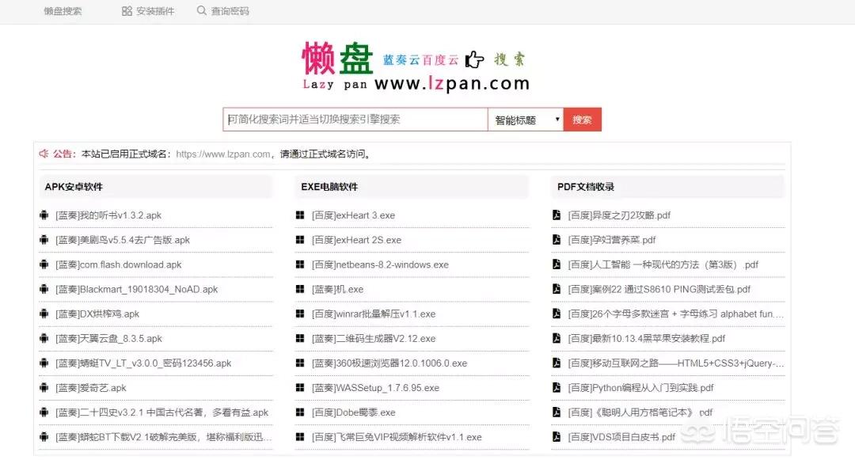
Task: Click PDF icon beside 异度之刃2攻略.pdf
Action: [x=557, y=215]
